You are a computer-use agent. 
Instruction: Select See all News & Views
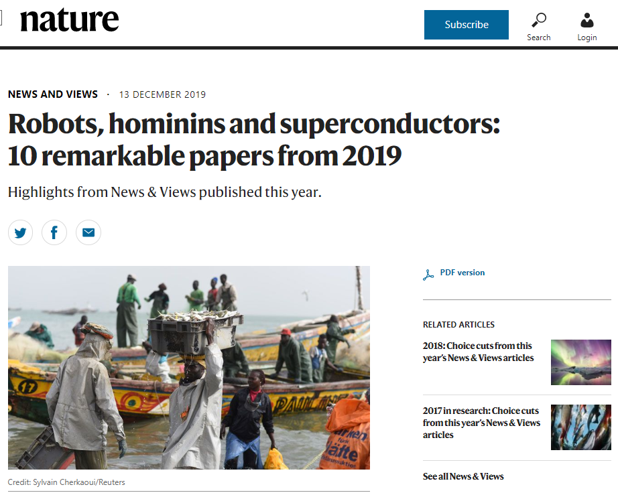pos(463,476)
